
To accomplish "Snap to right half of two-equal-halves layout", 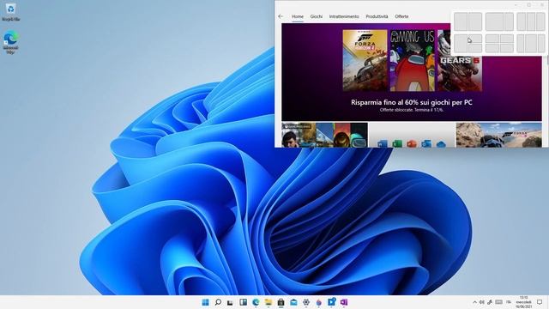I will [475, 21].
